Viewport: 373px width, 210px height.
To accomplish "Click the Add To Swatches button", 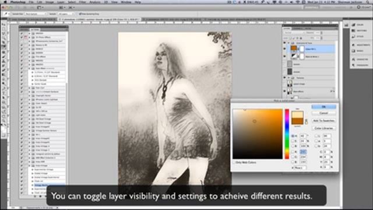I will (x=323, y=121).
